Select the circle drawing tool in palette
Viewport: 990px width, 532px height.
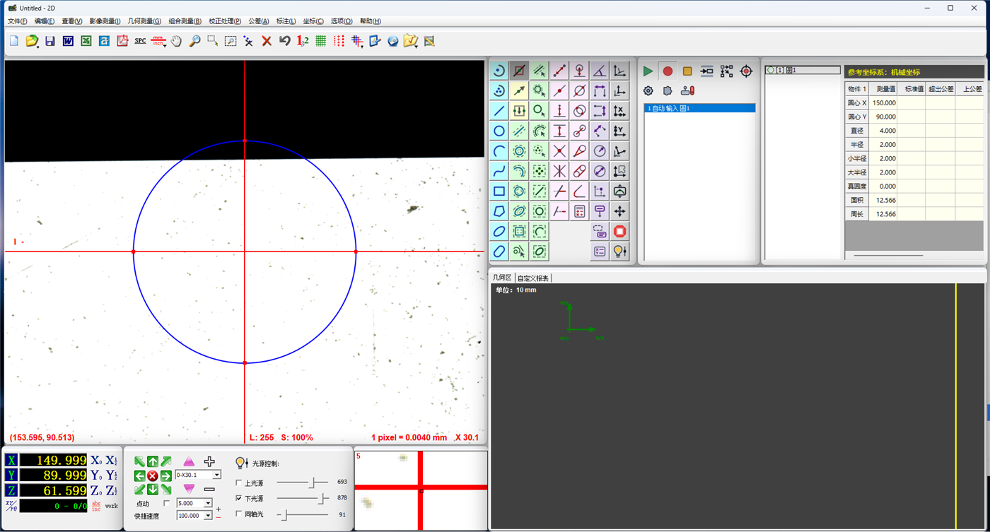pyautogui.click(x=499, y=131)
